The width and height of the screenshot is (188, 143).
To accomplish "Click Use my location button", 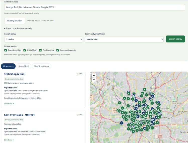I will [x=15, y=21].
